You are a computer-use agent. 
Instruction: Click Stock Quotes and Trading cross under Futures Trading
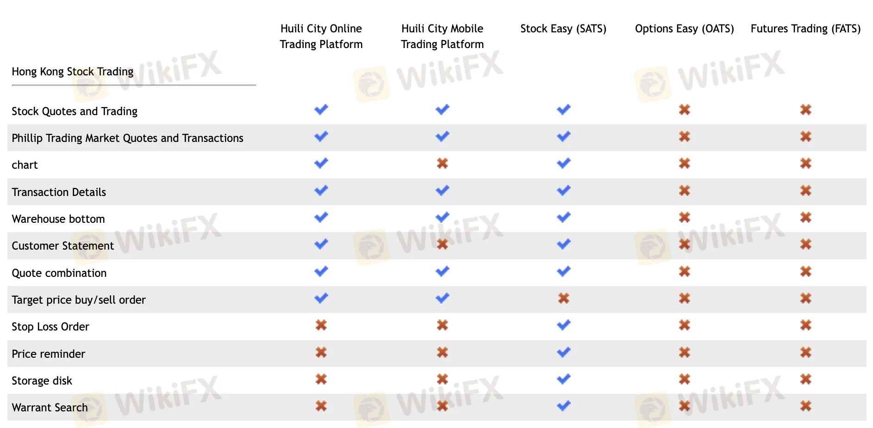coord(806,110)
